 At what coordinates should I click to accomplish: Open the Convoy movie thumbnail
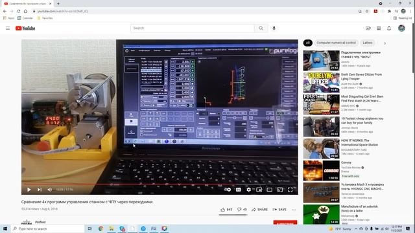pos(322,171)
